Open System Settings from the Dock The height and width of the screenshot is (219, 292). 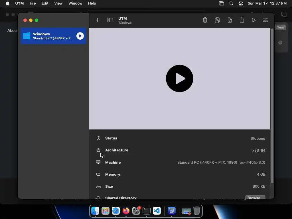tap(136, 211)
